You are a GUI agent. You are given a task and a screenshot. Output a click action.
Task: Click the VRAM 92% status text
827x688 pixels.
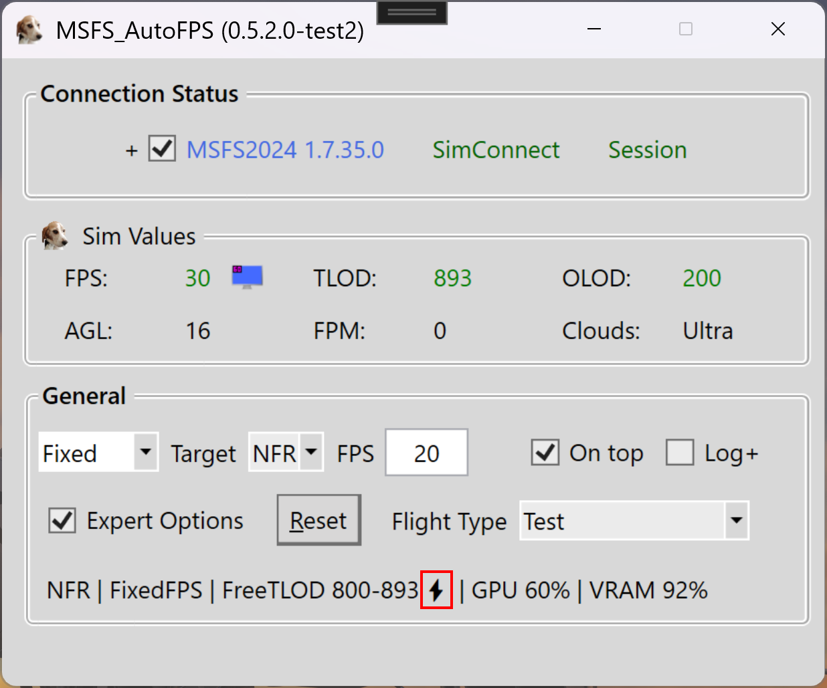point(648,590)
